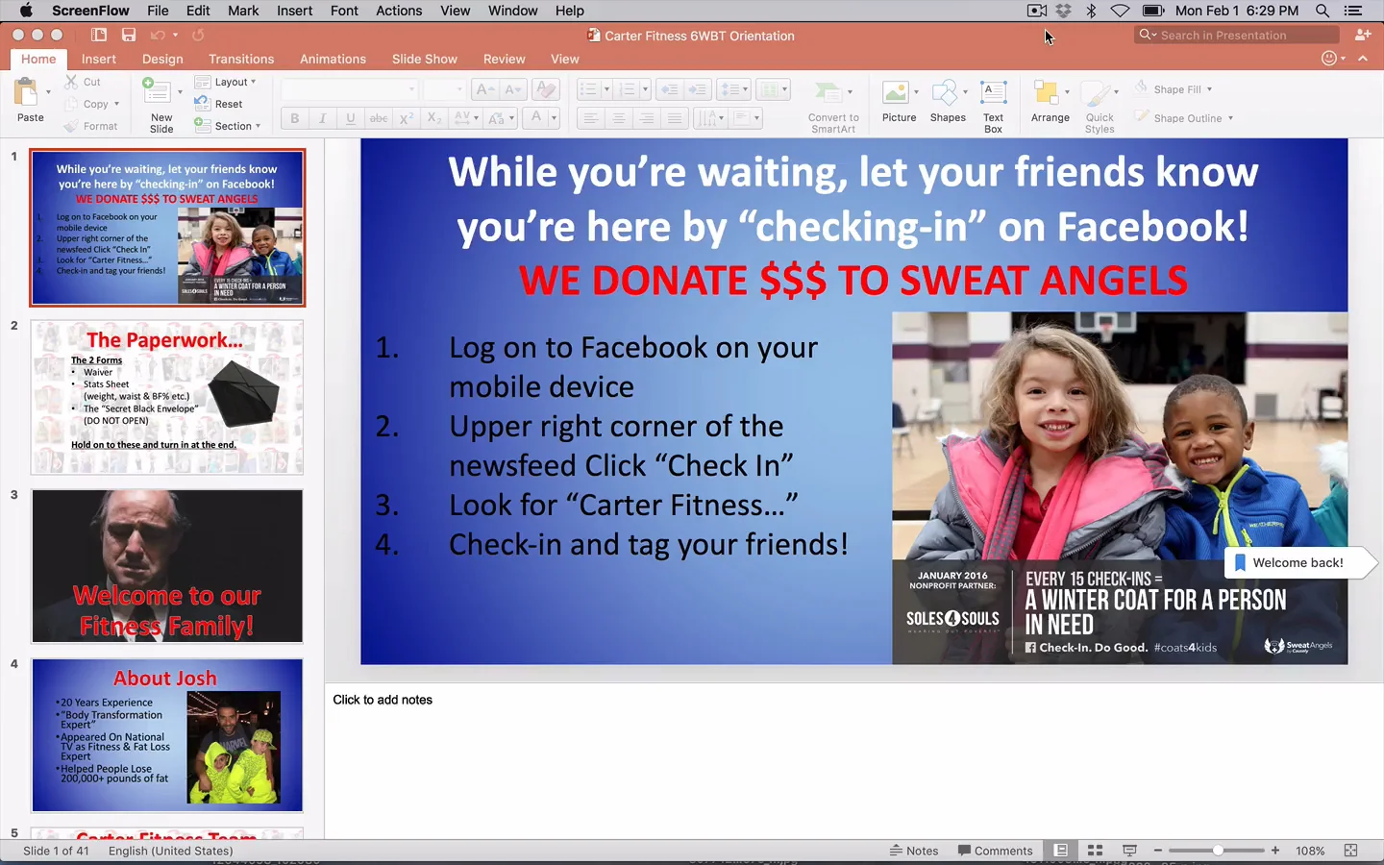
Task: Toggle Underline formatting
Action: [351, 118]
